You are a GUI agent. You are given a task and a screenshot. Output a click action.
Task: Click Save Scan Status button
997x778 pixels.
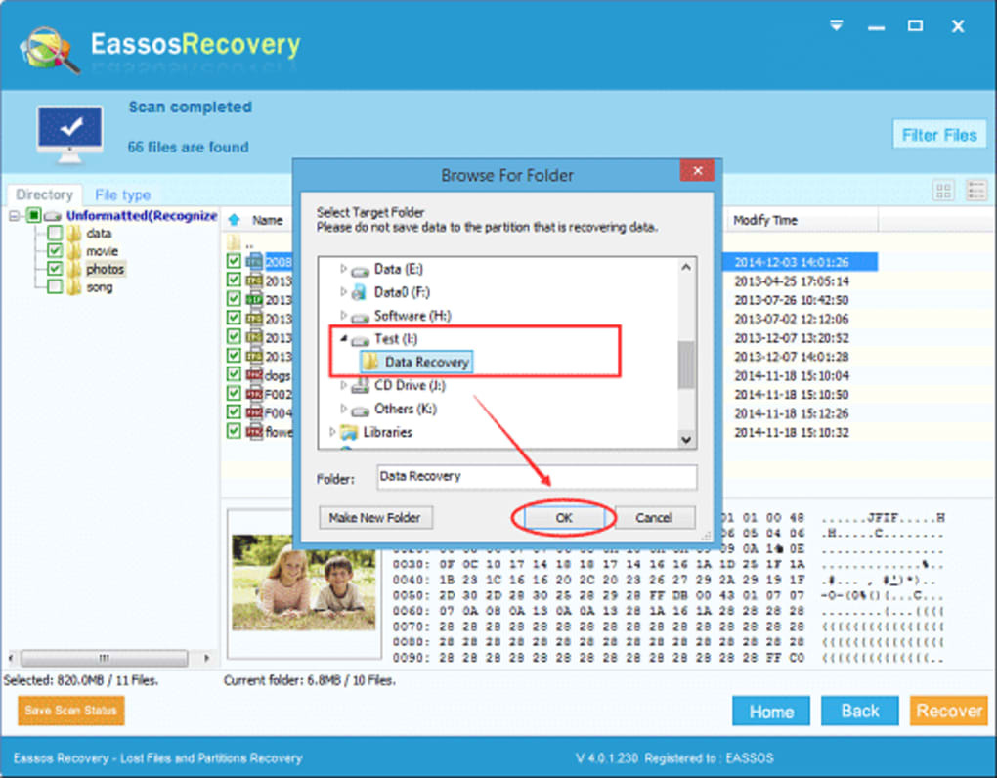(x=71, y=711)
